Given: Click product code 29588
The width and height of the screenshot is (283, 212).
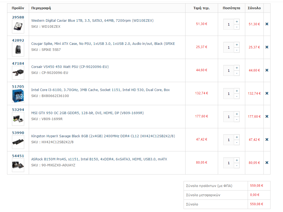Looking at the screenshot, I should click(18, 17).
